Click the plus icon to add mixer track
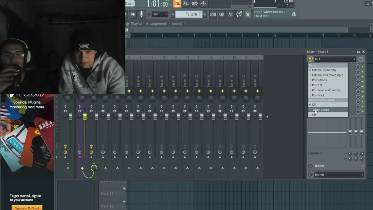373x210 pixels. [x=267, y=117]
